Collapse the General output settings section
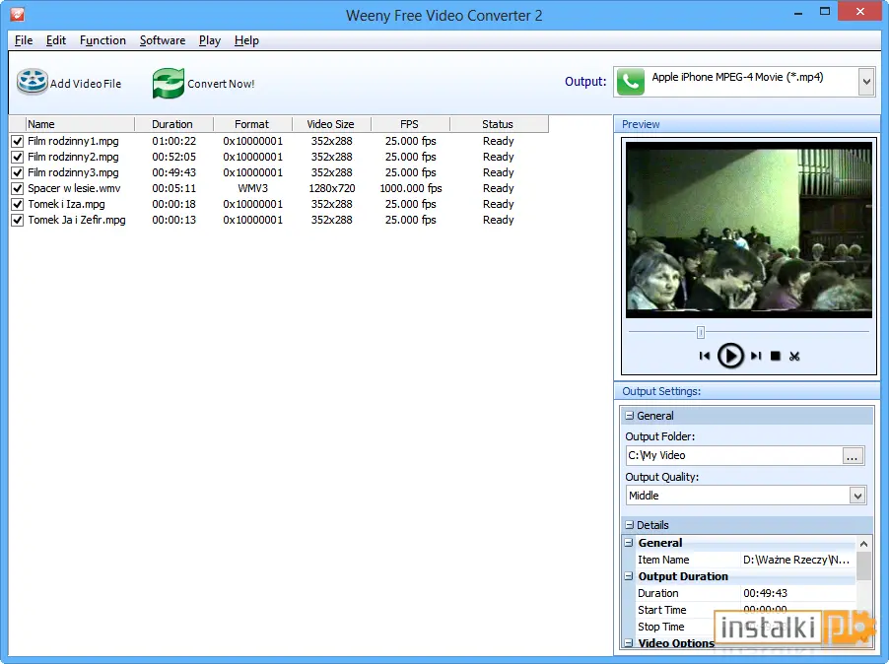 coord(630,416)
